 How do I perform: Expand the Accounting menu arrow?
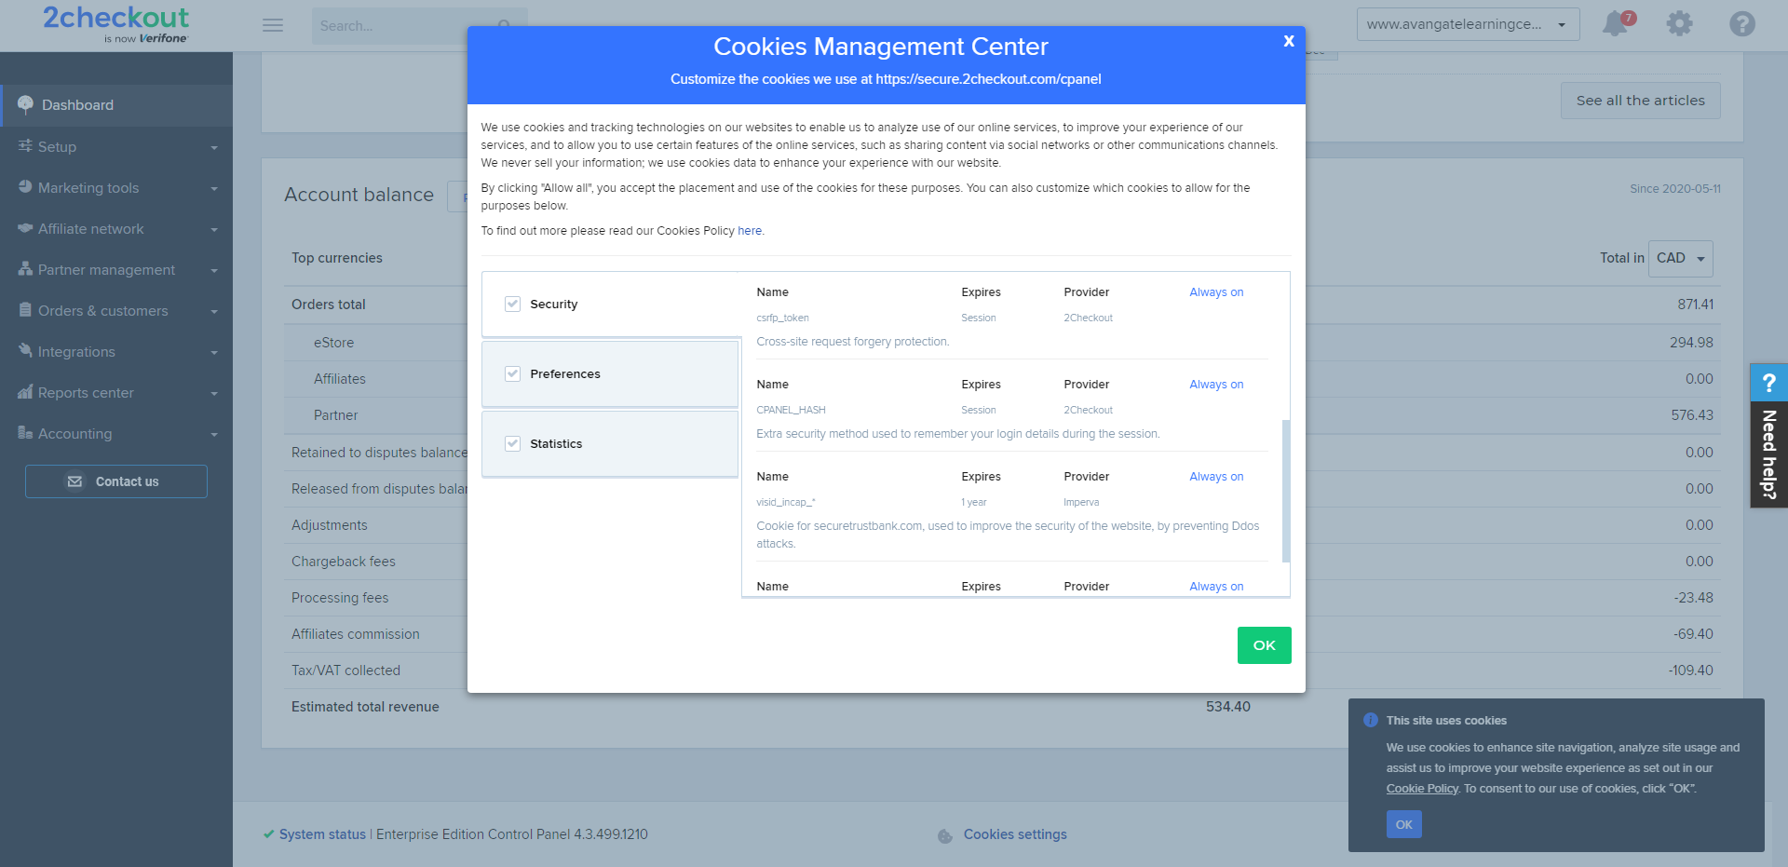coord(214,434)
